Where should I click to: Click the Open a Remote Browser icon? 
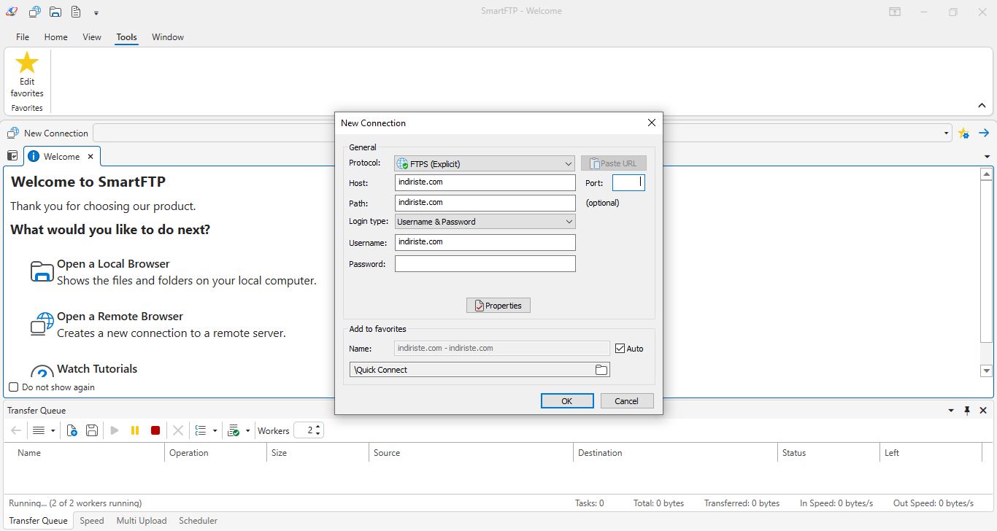coord(42,324)
